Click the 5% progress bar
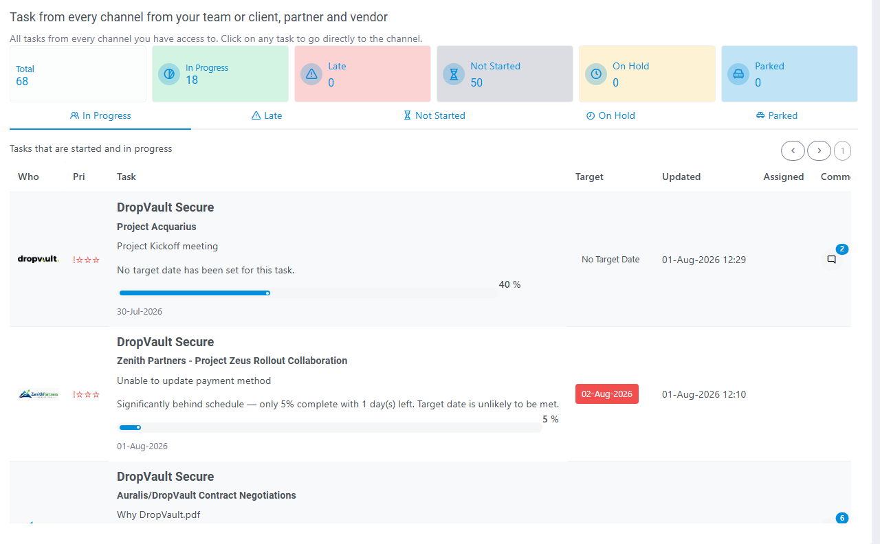The height and width of the screenshot is (544, 880). pos(330,427)
